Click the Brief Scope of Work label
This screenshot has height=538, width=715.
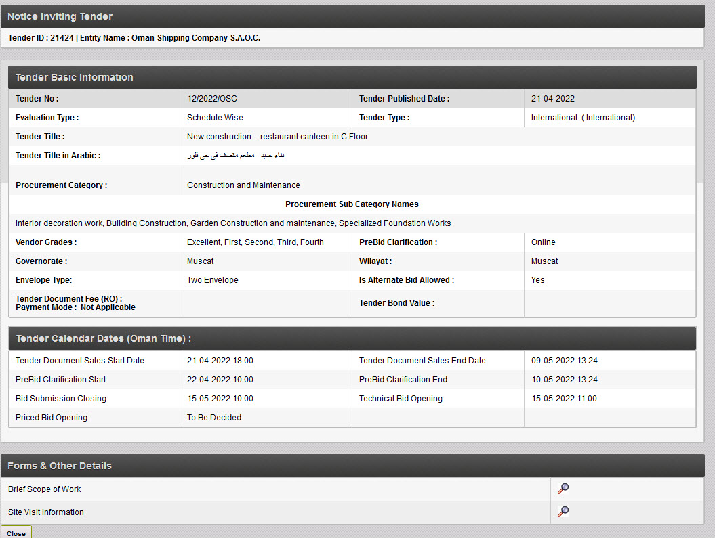44,489
